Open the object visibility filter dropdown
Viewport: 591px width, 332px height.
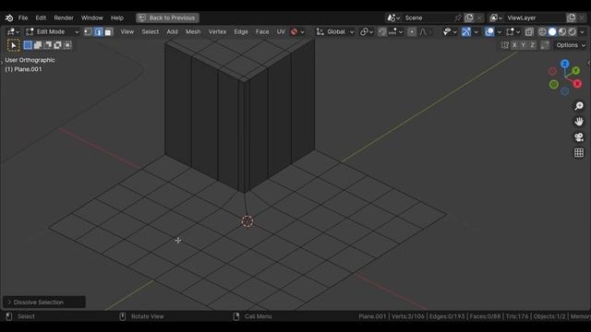tap(450, 32)
